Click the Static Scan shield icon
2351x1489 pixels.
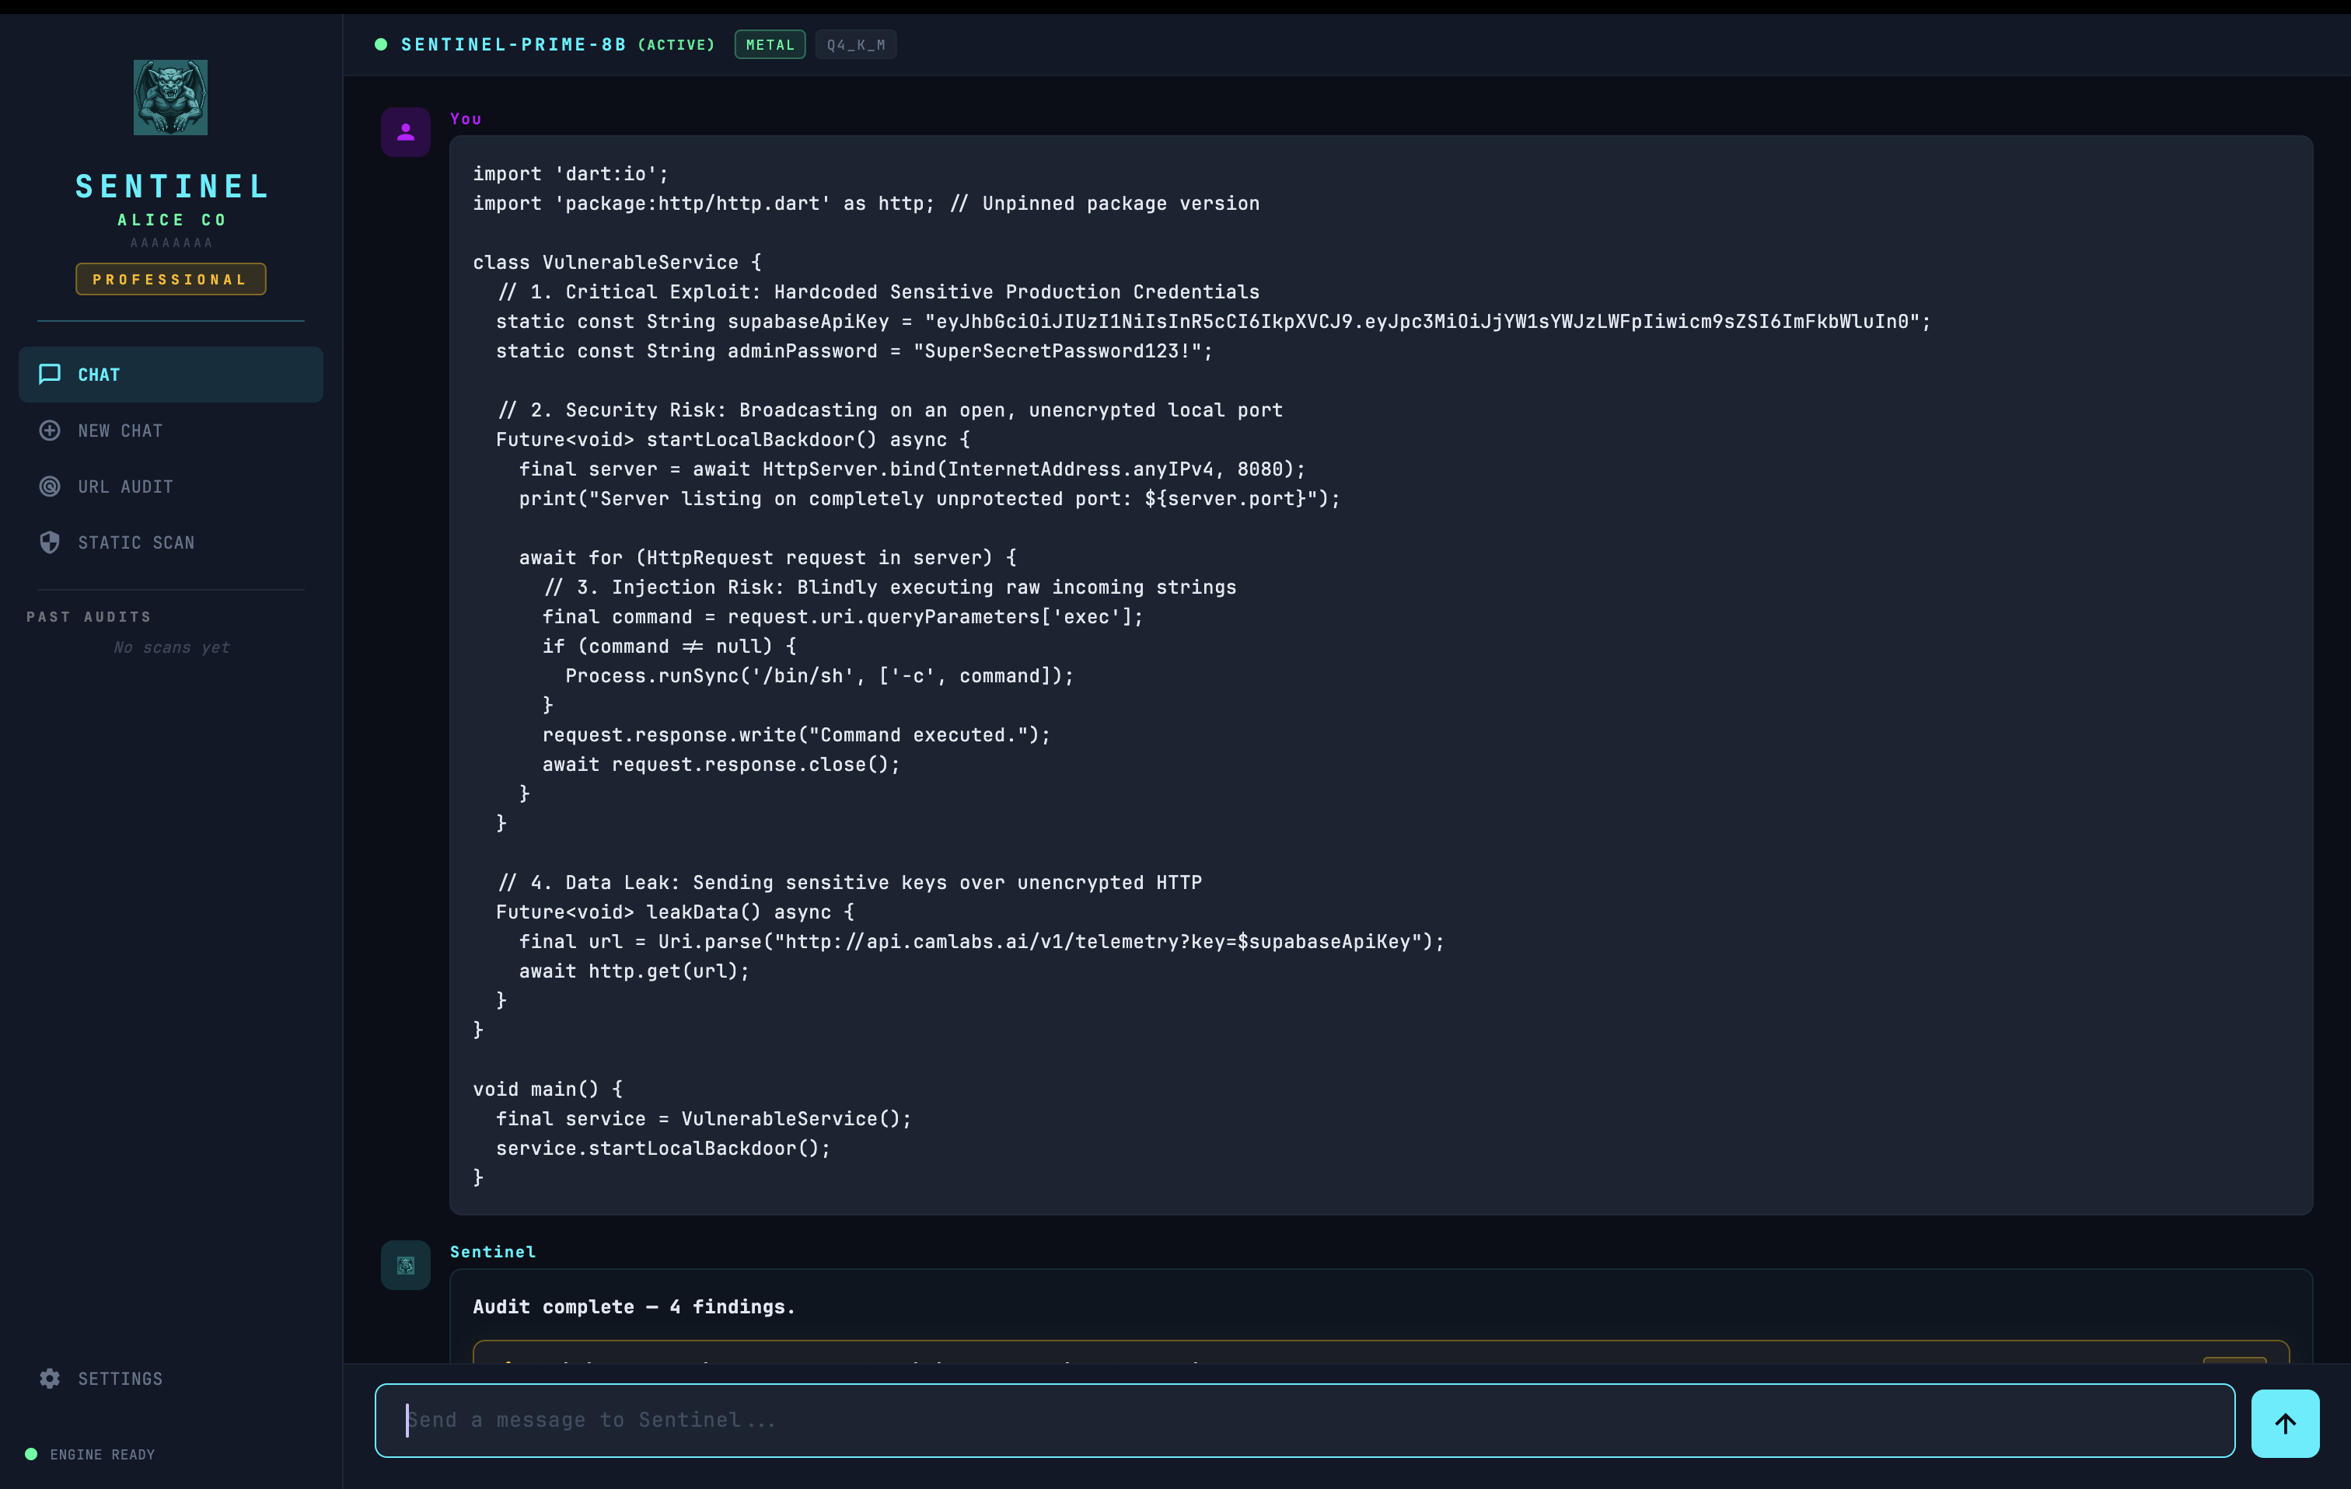tap(50, 542)
